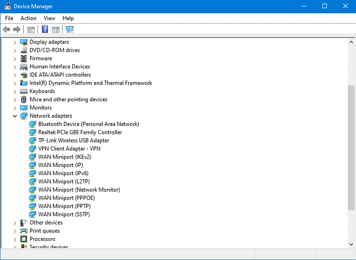Select Intel(R) Dynamic Platform and Thermal Framework label
This screenshot has width=356, height=260.
click(x=91, y=83)
